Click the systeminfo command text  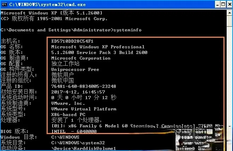click(x=127, y=30)
